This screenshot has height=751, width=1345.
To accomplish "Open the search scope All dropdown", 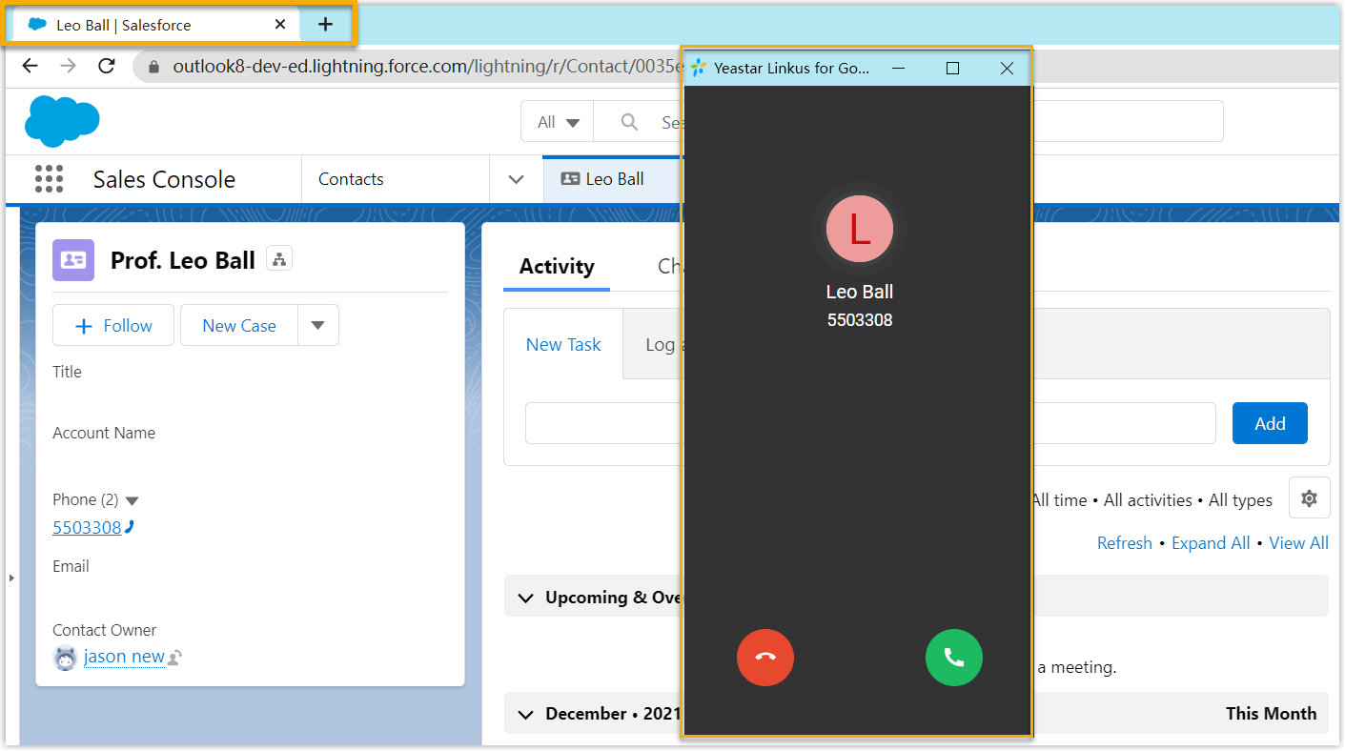I will [x=558, y=122].
